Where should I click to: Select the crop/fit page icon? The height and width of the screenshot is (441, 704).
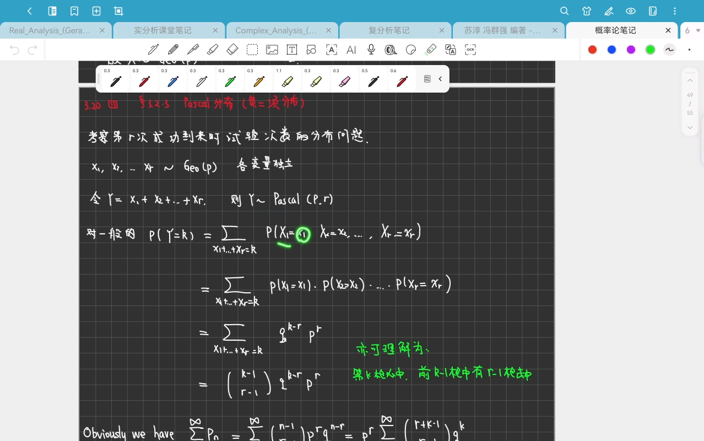click(x=118, y=11)
